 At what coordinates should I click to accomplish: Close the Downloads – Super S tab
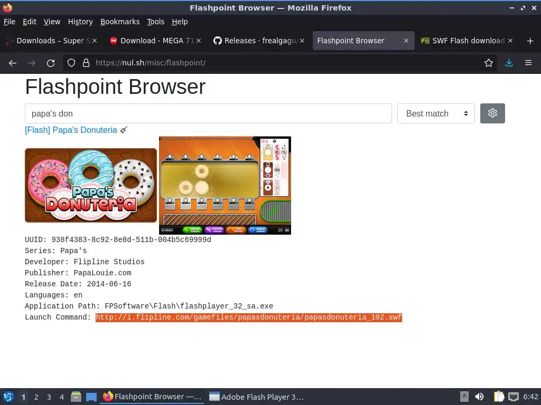[95, 41]
